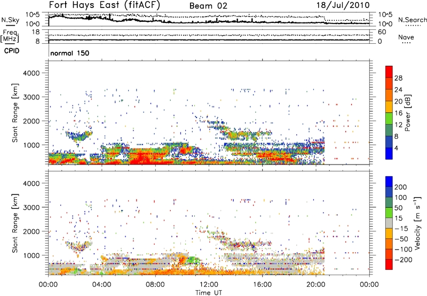Select the "10^0" tick beside N.Sky
The width and height of the screenshot is (427, 296).
pos(33,24)
